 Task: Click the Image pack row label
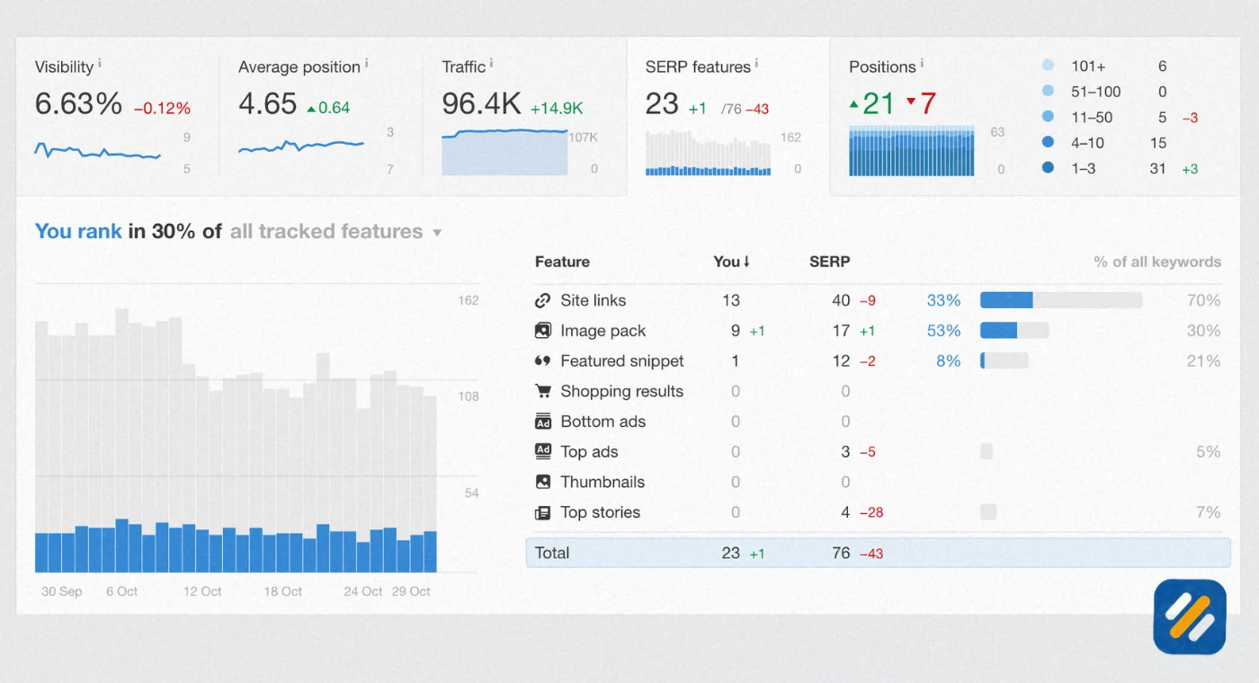click(603, 331)
